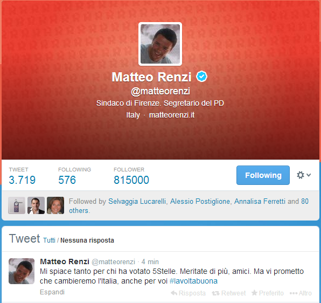
Task: Expand the tweet with Espandi
Action: (x=52, y=292)
